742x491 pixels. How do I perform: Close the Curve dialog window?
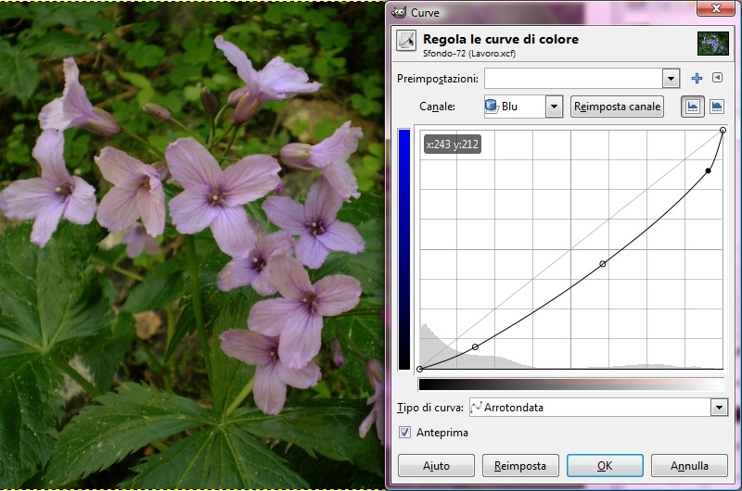coord(716,8)
